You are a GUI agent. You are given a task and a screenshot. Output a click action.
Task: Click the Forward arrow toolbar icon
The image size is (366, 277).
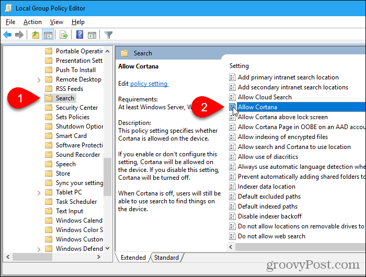(x=19, y=35)
